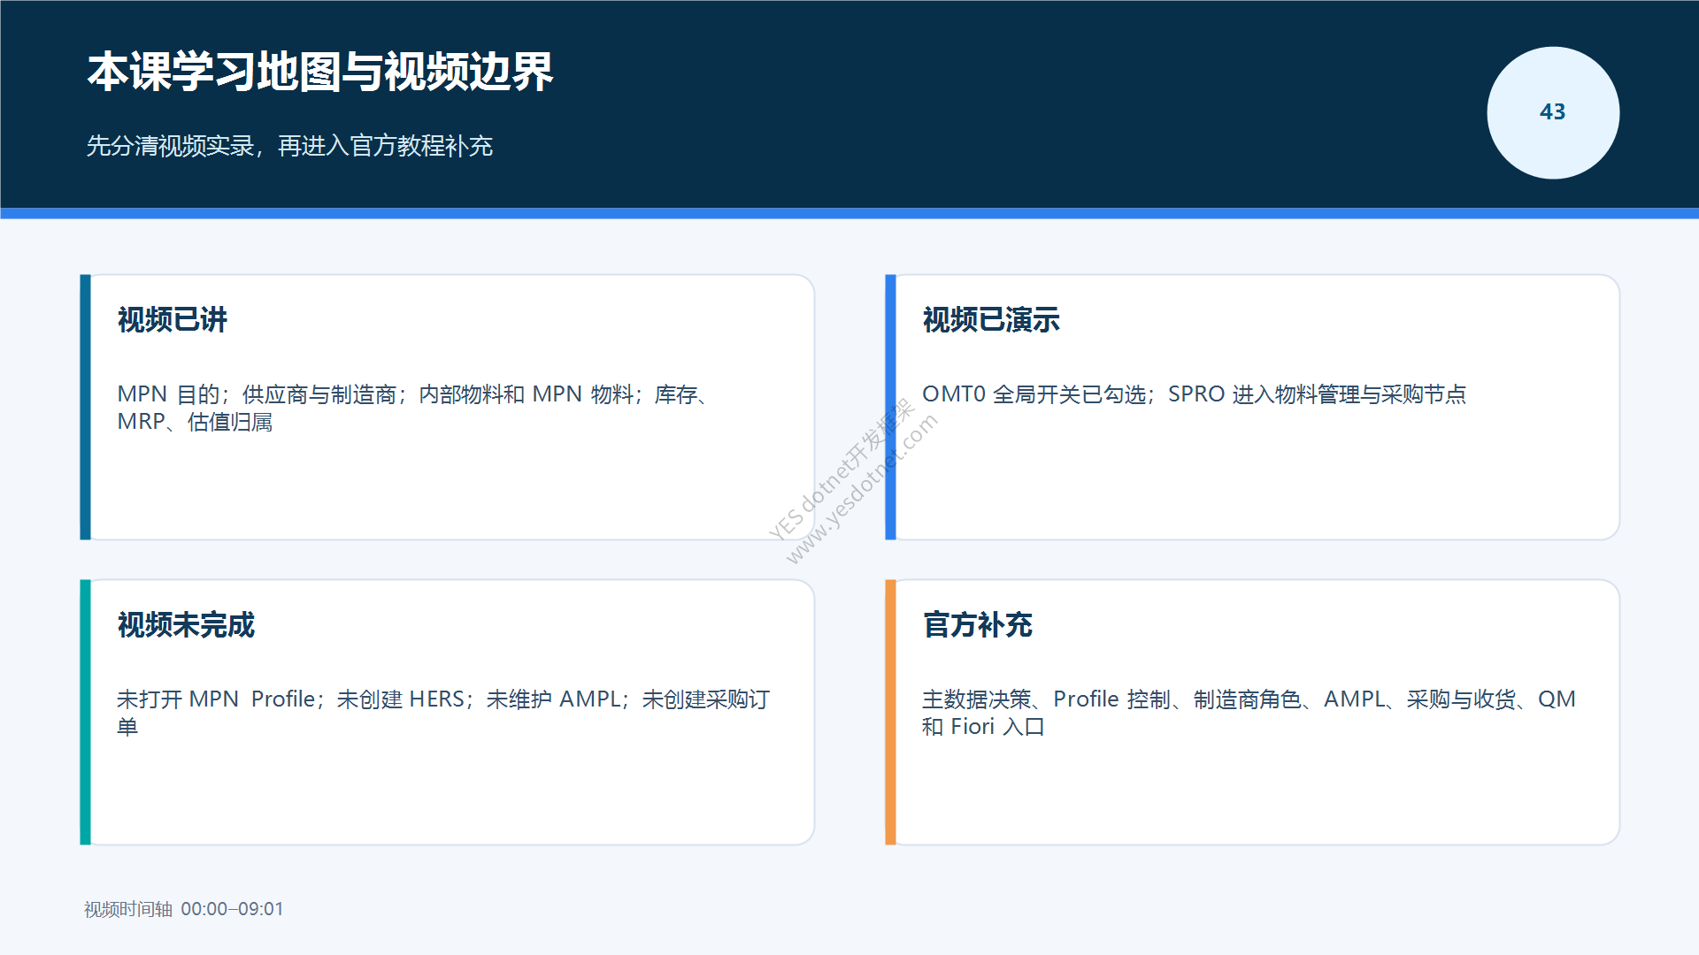Click the slide title 本课学习地图与视频边界
Image resolution: width=1699 pixels, height=955 pixels.
click(320, 72)
